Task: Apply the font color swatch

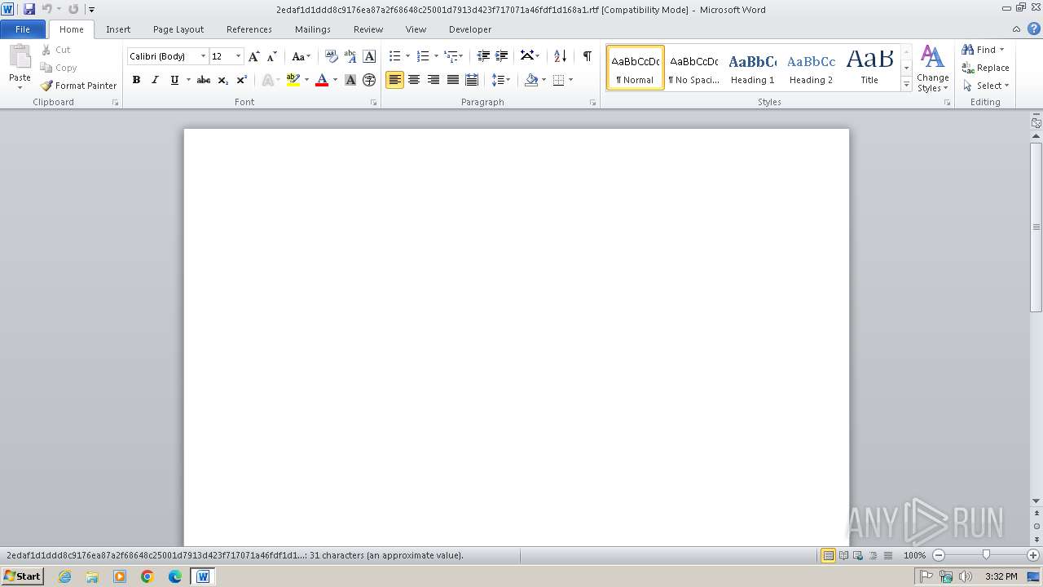Action: pyautogui.click(x=322, y=80)
